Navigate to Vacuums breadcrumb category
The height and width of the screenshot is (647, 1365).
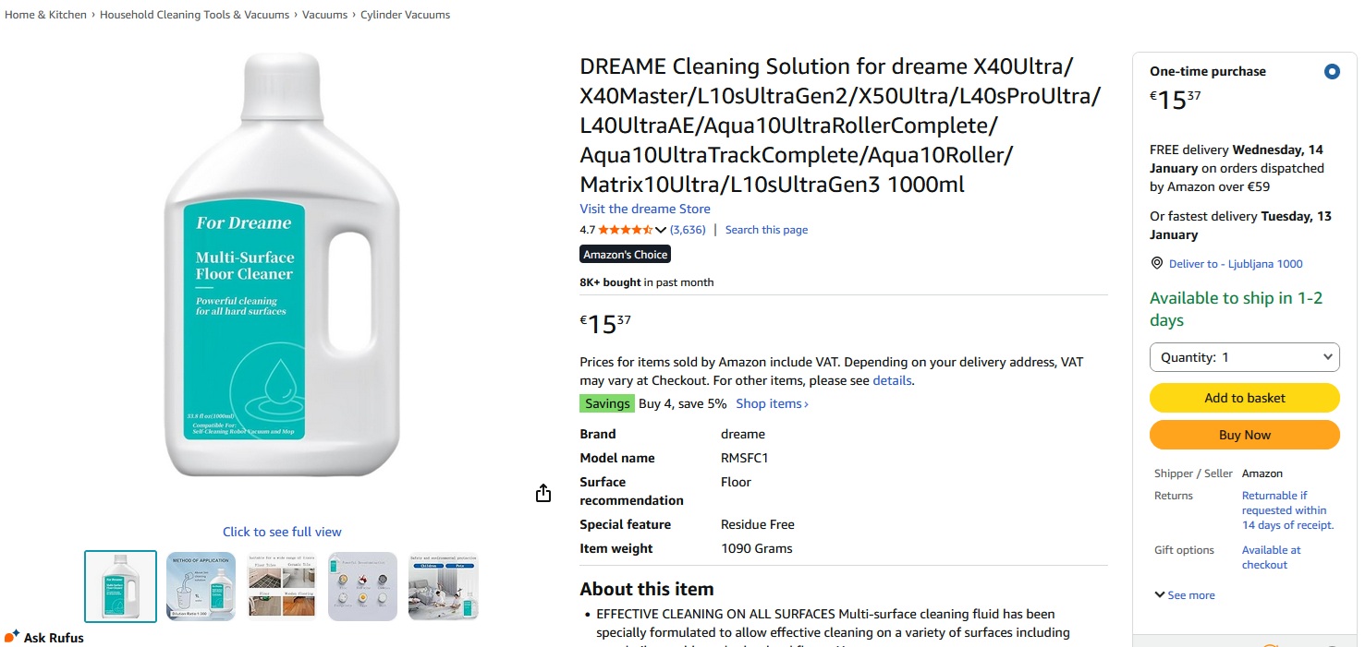coord(324,15)
